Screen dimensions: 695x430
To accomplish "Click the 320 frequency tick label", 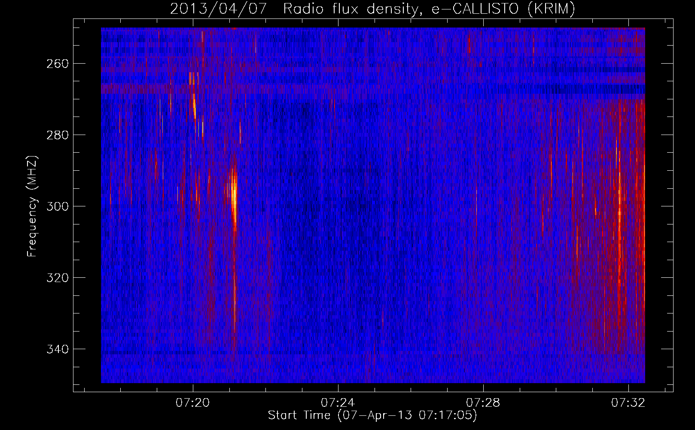I will (57, 278).
